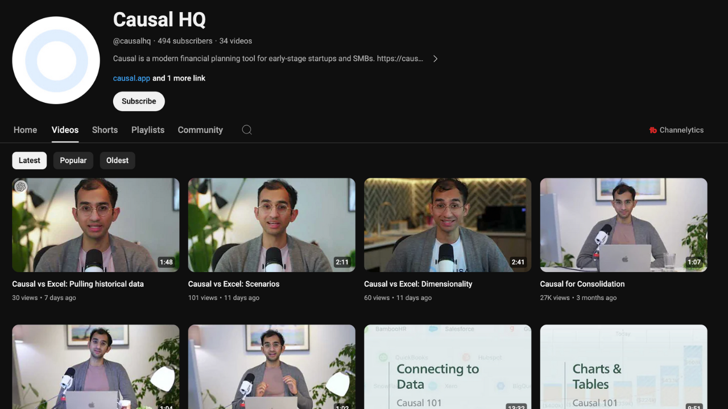Open the 'Connecting to Data' Causal 101 thumbnail
Image resolution: width=728 pixels, height=409 pixels.
point(448,367)
